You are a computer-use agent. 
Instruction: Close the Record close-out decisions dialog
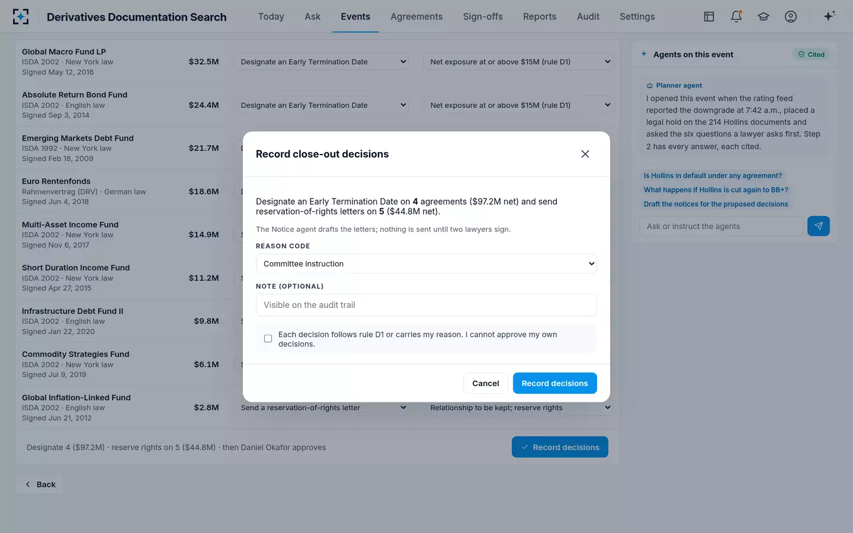[x=585, y=154]
